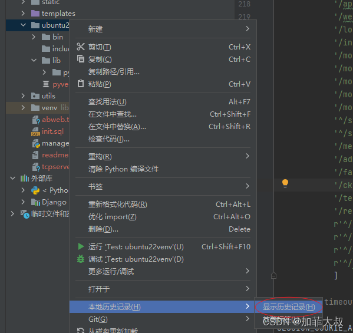This screenshot has height=333, width=353.
Task: Expand the 临时文件 scratches node
Action: click(12, 214)
